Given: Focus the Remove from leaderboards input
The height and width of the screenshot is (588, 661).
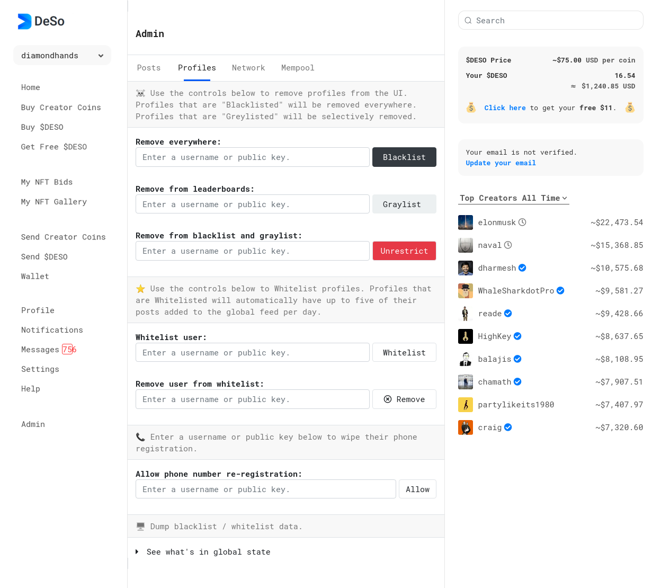Looking at the screenshot, I should point(253,204).
